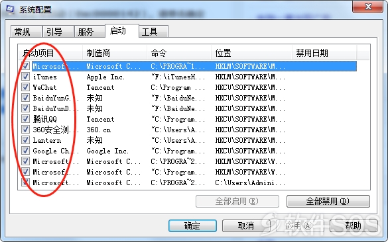
Task: Disable the 360安全浏览器 startup checkbox
Action: (x=25, y=130)
